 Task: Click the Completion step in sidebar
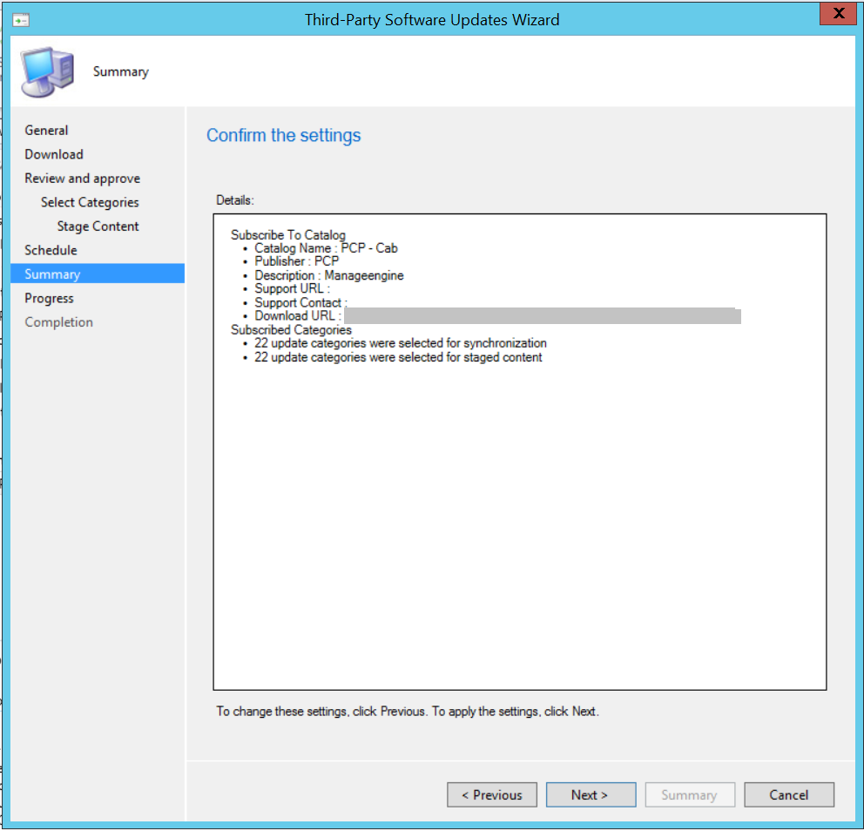point(58,321)
